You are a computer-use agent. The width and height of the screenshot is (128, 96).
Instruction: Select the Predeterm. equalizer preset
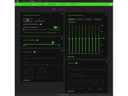pyautogui.click(x=71, y=19)
